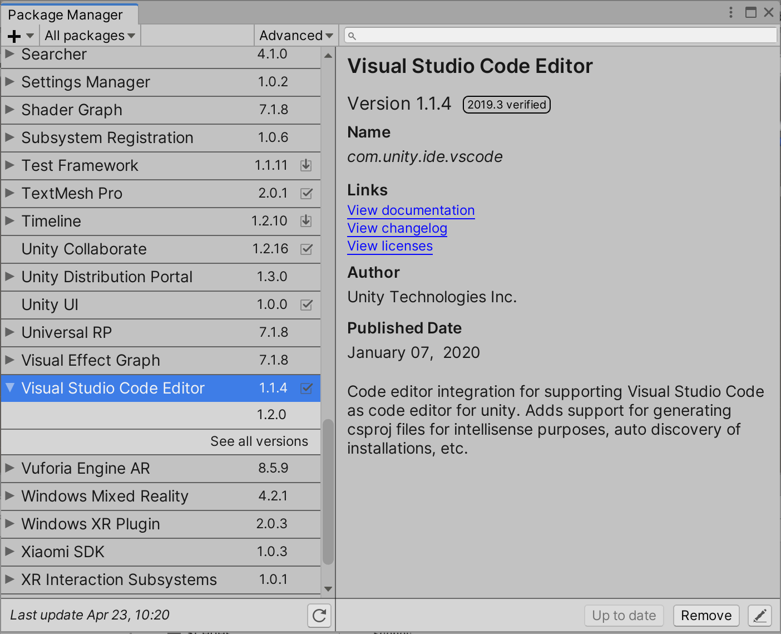Expand the Xiaomi SDK arrow
Viewport: 781px width, 634px height.
pyautogui.click(x=9, y=552)
